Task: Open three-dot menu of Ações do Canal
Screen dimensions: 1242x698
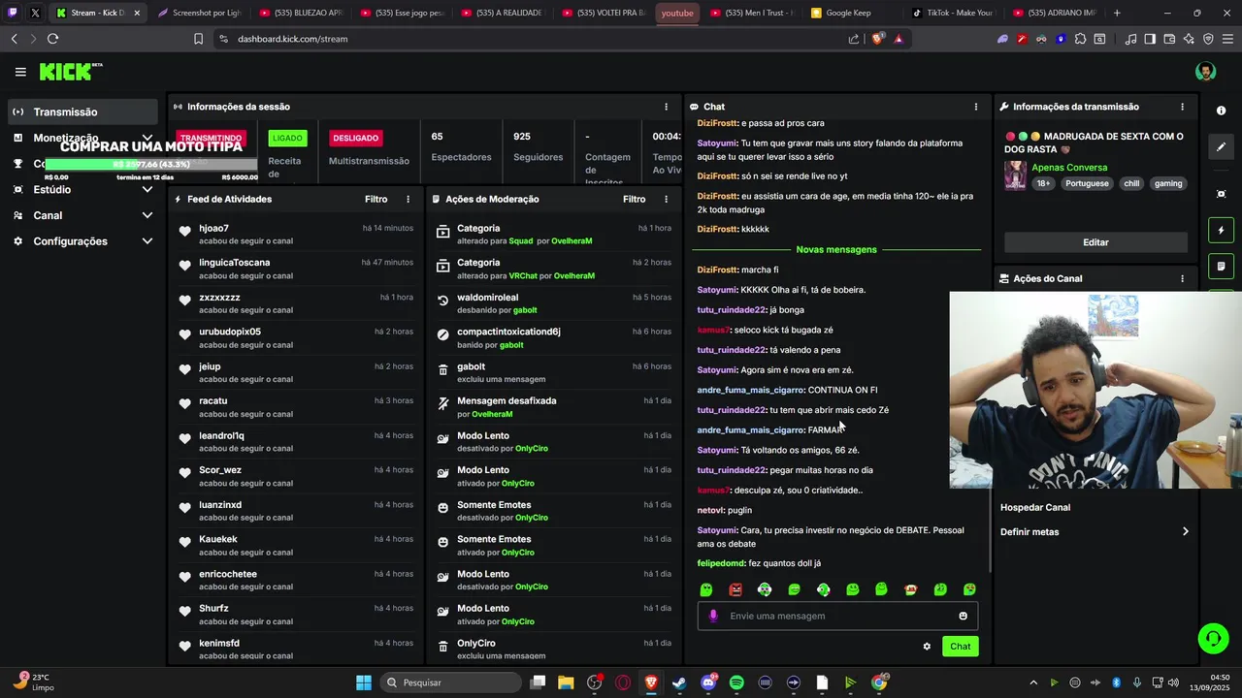Action: (1182, 278)
